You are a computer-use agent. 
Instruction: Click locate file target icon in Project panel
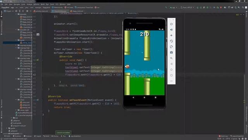[16, 11]
